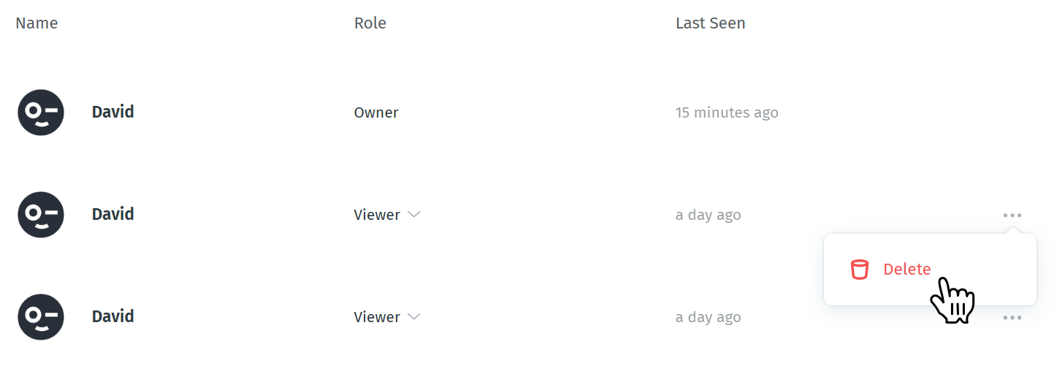
Task: Expand the Viewer chevron in the middle row
Action: (414, 215)
